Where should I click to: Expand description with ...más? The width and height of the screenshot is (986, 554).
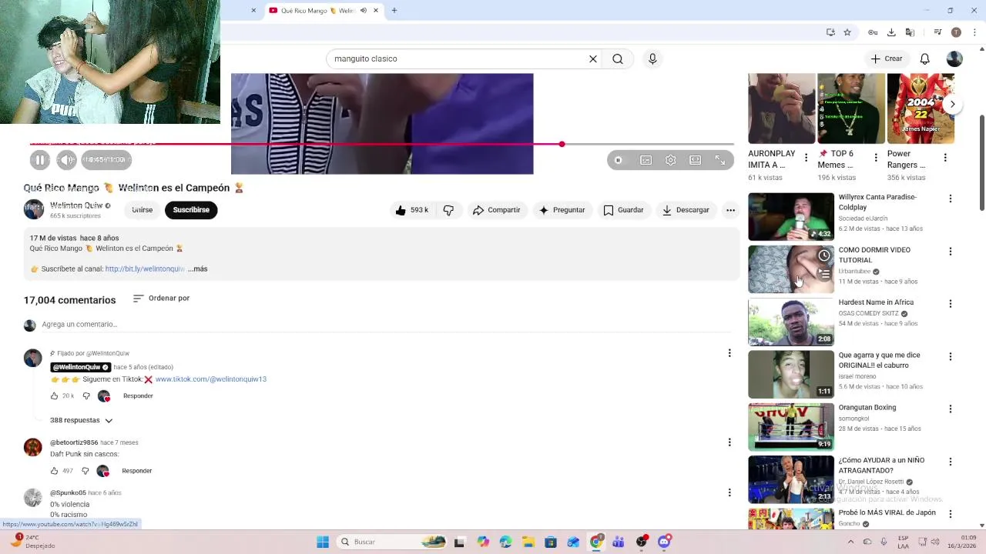198,269
